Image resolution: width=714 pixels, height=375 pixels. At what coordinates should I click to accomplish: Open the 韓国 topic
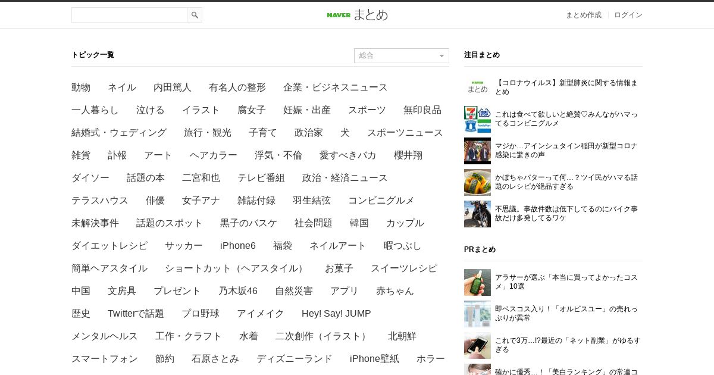[x=359, y=223]
